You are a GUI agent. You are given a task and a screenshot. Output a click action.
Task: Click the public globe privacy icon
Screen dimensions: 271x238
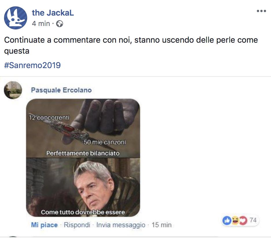pos(60,24)
